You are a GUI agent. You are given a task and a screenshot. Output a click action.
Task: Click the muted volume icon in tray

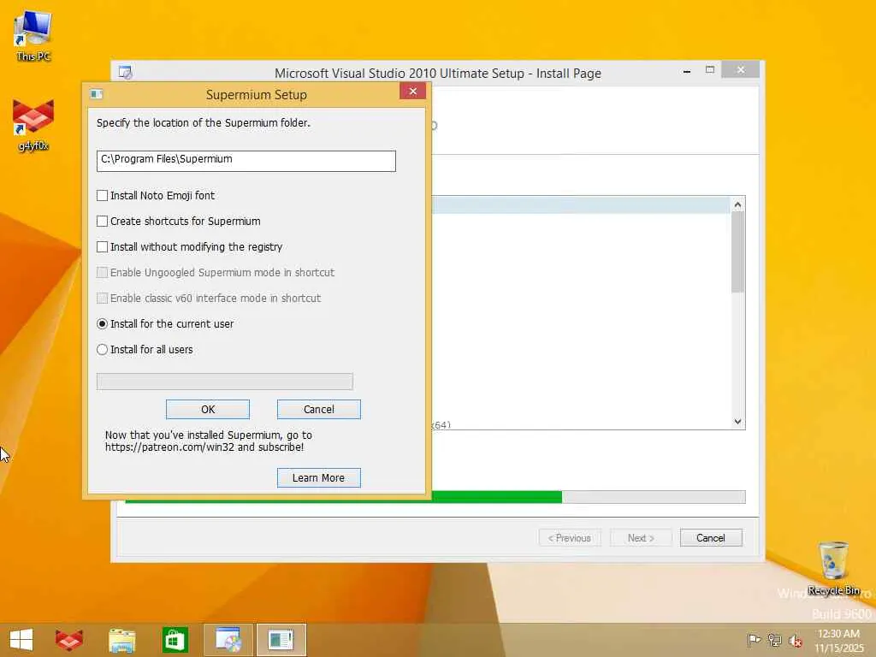coord(795,640)
